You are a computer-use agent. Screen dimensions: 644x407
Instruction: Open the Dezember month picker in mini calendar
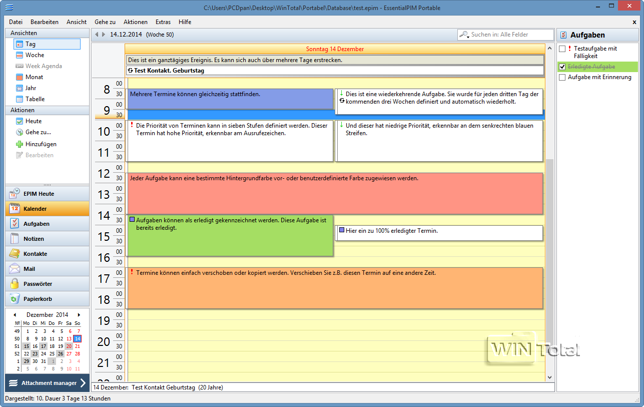(40, 315)
